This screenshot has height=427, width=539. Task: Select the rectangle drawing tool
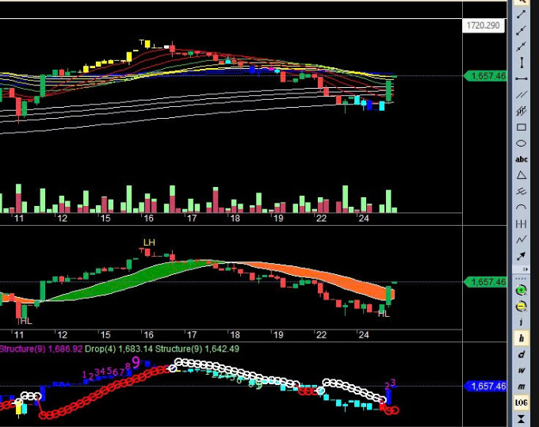click(521, 128)
